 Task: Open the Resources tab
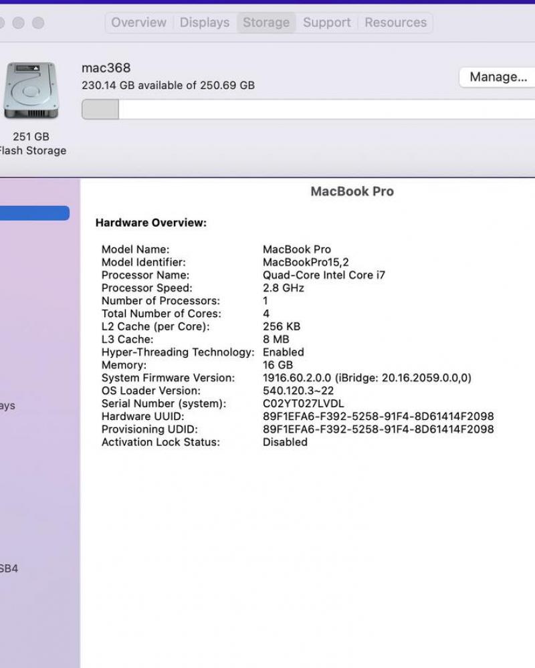(x=395, y=23)
